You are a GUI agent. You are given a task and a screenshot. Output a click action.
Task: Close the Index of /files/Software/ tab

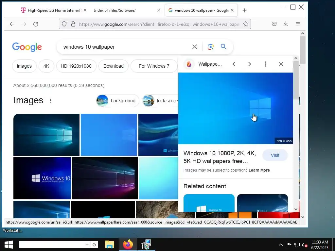click(159, 10)
